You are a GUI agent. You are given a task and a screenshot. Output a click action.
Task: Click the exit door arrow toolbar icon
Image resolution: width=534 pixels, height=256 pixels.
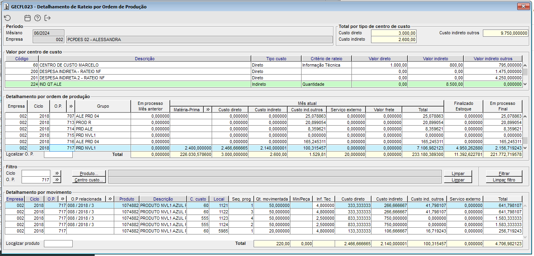coord(48,18)
